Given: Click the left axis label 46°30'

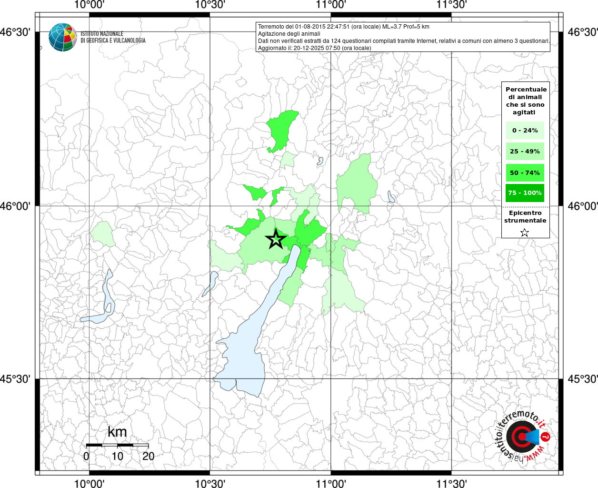Looking at the screenshot, I should 16,32.
